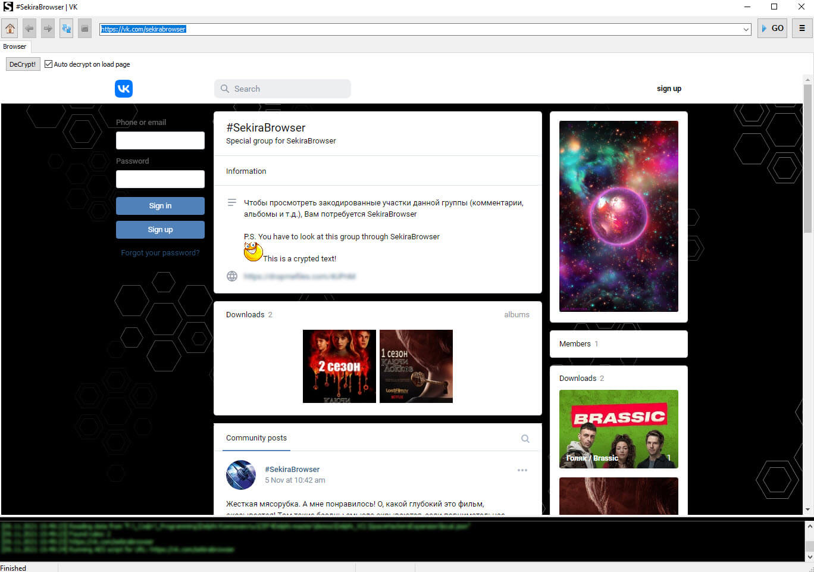
Task: Click the #SekiraBrowser group title
Action: (266, 128)
